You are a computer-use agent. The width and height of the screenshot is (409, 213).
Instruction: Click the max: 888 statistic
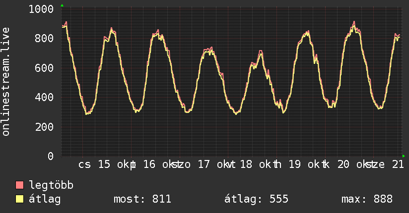pos(367,199)
